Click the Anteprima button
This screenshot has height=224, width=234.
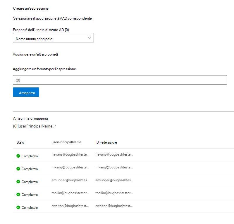pos(26,92)
